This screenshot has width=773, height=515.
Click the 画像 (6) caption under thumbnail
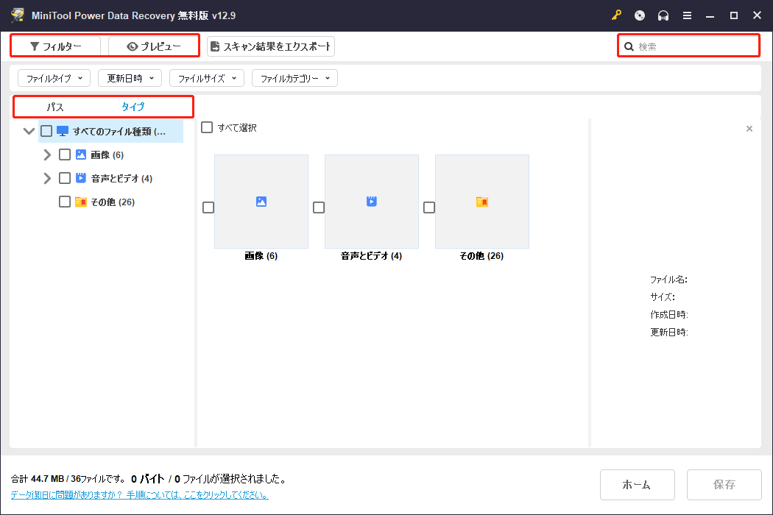(261, 256)
